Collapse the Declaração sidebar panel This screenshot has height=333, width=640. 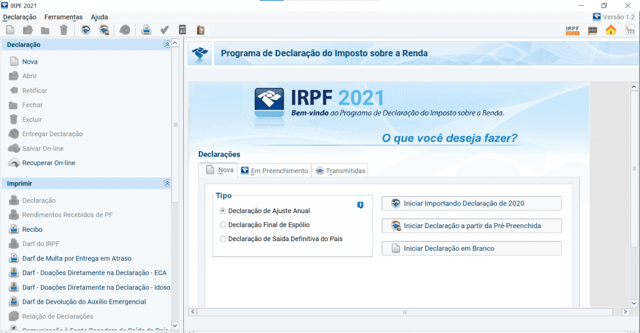(x=167, y=44)
